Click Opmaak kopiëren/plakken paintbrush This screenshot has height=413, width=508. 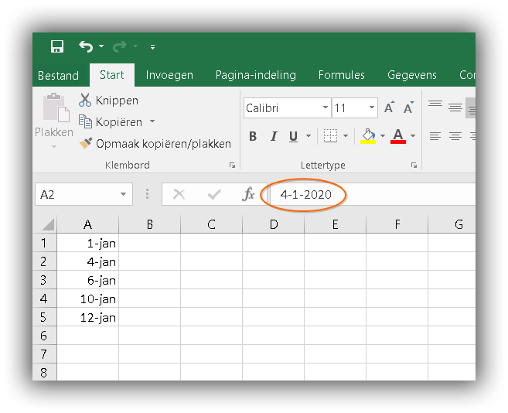tap(155, 143)
